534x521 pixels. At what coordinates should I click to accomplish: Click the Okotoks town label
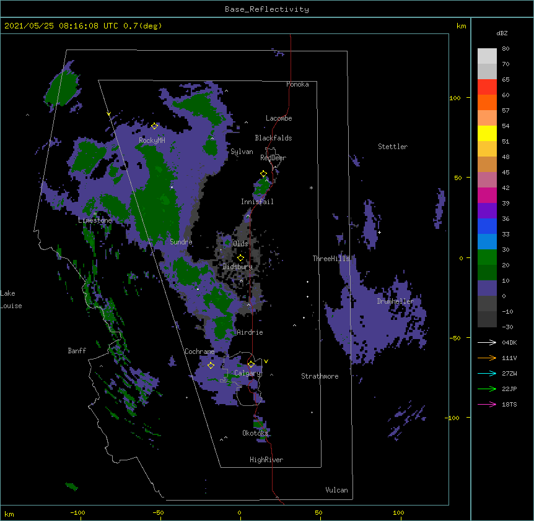pyautogui.click(x=255, y=433)
